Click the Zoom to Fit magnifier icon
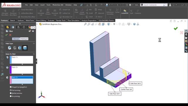 click(x=85, y=24)
